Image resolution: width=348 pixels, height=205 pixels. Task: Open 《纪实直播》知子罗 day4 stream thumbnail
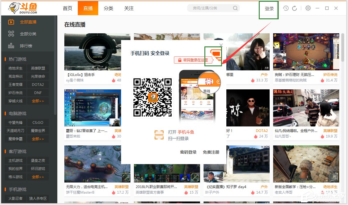click(x=237, y=164)
